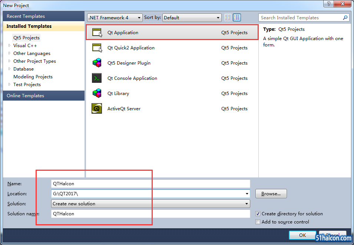354x245 pixels.
Task: Open the Solution combo box
Action: [150, 203]
